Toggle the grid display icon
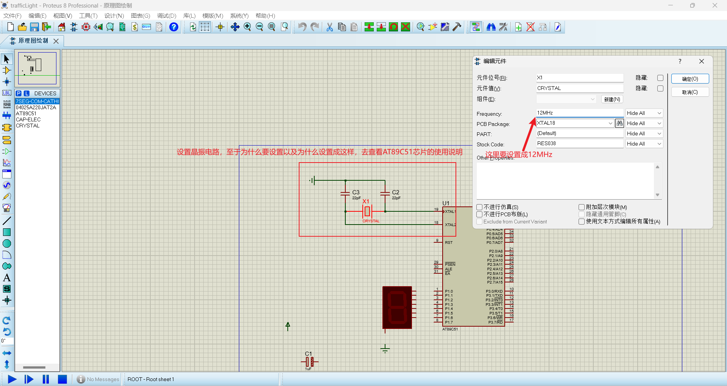The height and width of the screenshot is (386, 727). [205, 27]
